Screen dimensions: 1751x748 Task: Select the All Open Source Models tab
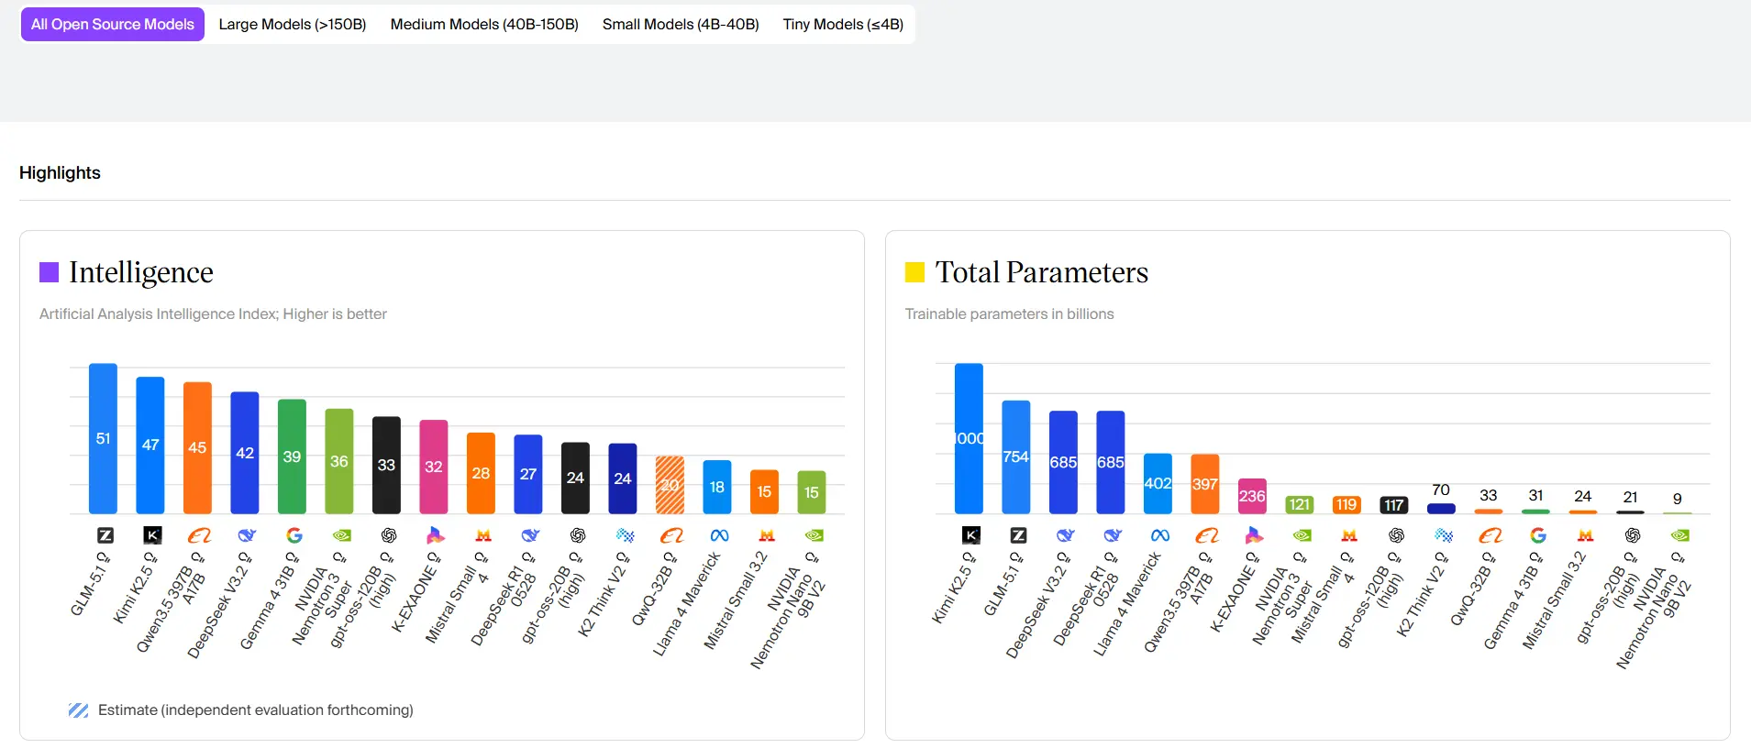(x=112, y=25)
